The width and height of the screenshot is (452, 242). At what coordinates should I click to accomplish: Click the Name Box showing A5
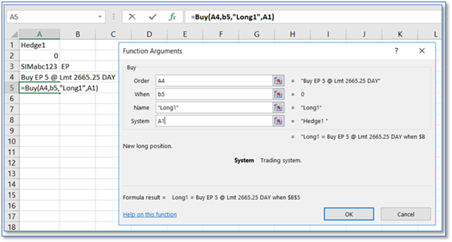click(x=50, y=17)
